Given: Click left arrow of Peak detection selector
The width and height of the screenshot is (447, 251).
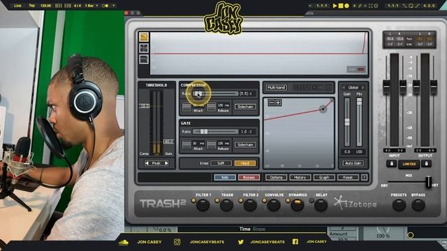Looking at the screenshot, I should (147, 163).
